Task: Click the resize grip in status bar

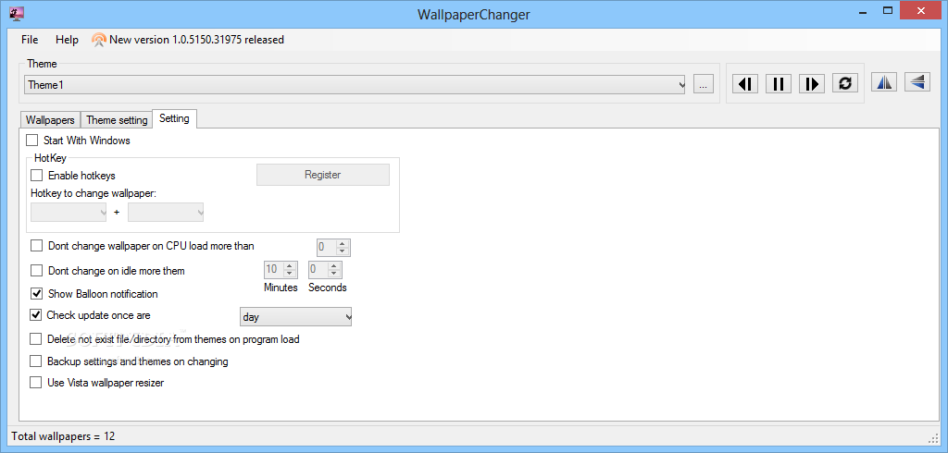Action: pyautogui.click(x=932, y=436)
